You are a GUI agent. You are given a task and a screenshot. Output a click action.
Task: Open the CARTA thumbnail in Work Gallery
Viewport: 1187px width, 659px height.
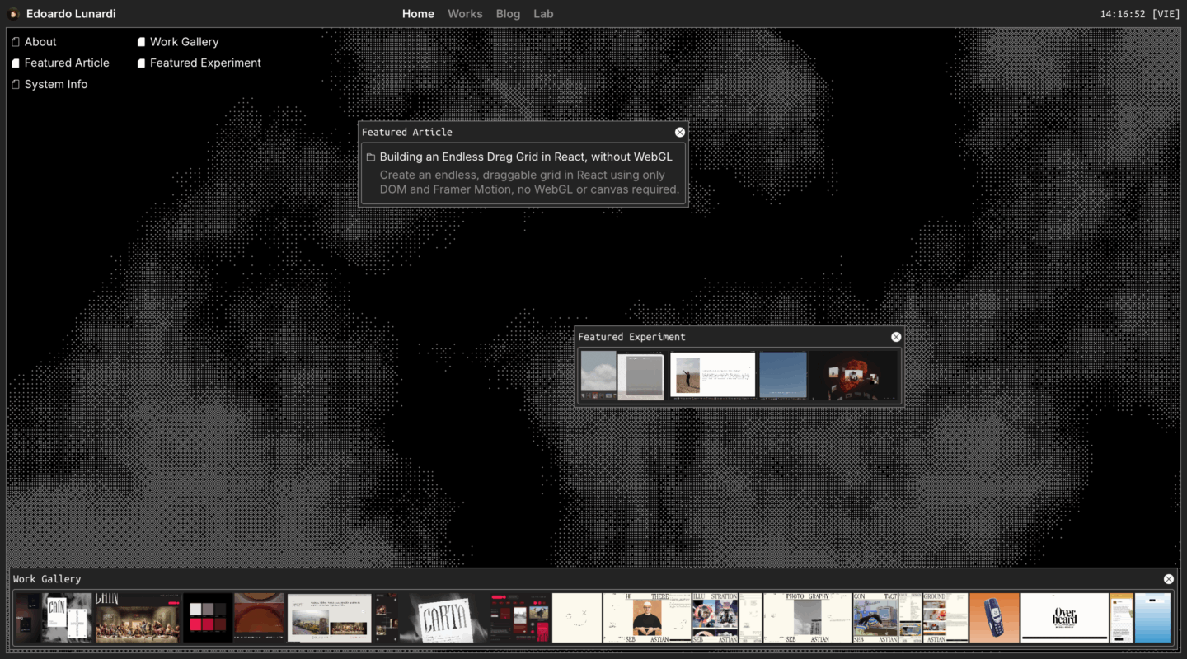[x=445, y=618]
